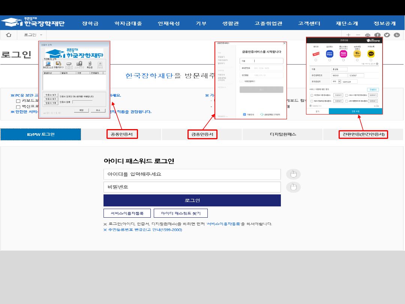Share the page on Facebook

click(377, 35)
